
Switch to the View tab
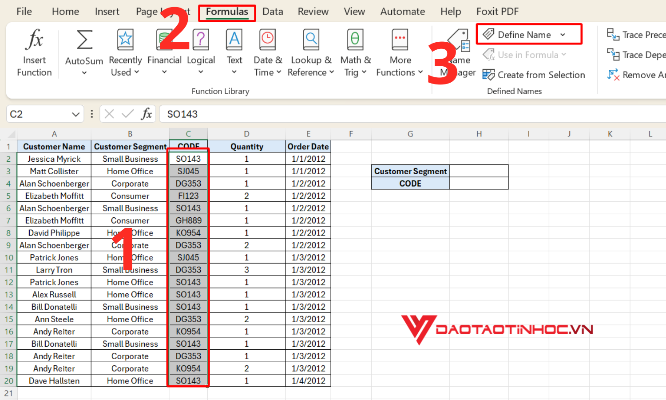pos(354,12)
